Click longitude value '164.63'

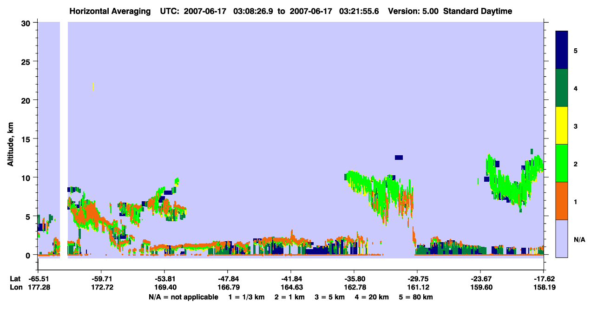[291, 287]
